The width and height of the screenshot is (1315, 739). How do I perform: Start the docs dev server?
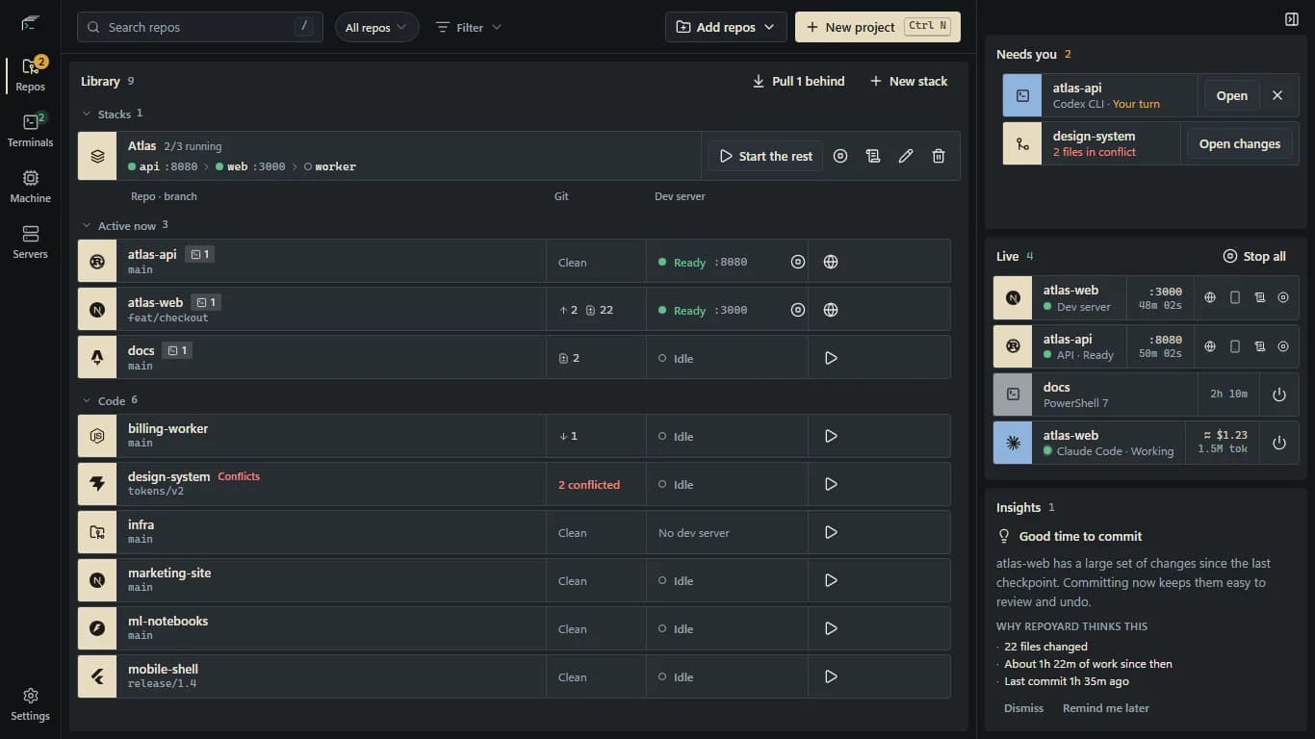coord(831,358)
